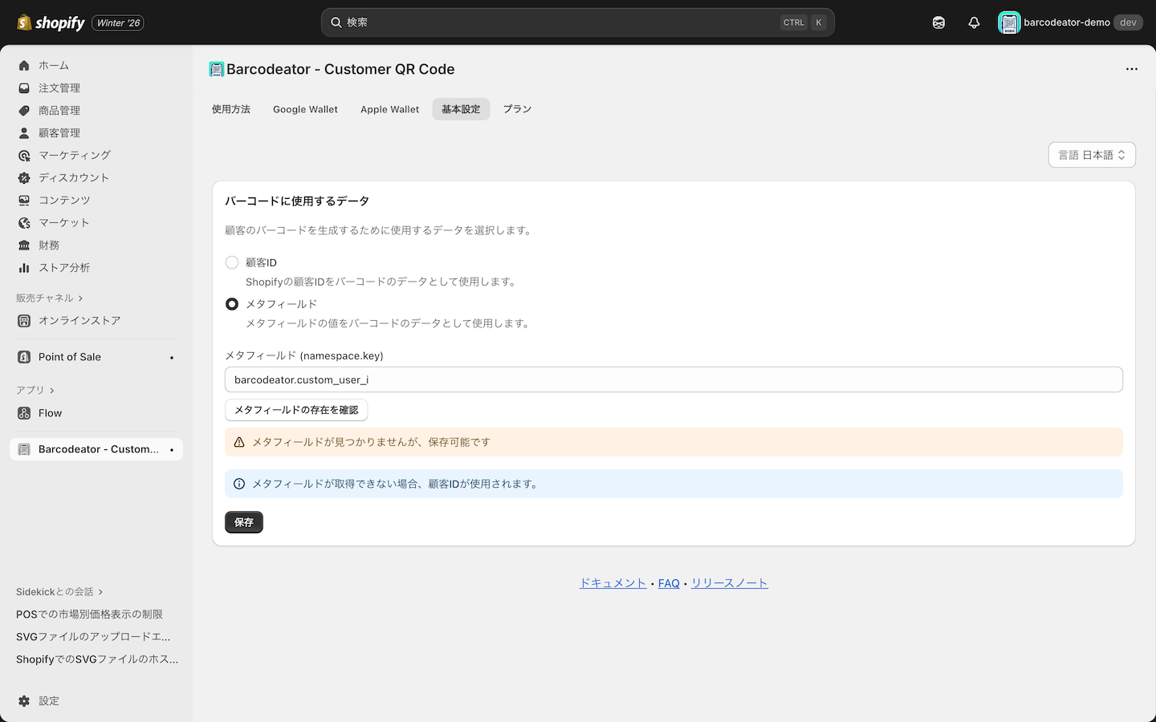Select the Flow app icon
The width and height of the screenshot is (1156, 722).
(x=25, y=413)
